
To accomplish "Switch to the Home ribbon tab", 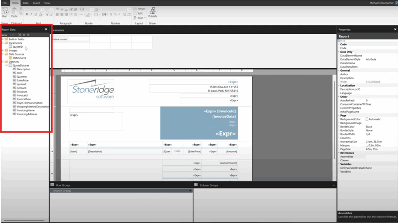I will point(15,3).
